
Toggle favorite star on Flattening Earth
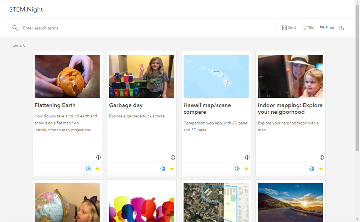click(98, 169)
